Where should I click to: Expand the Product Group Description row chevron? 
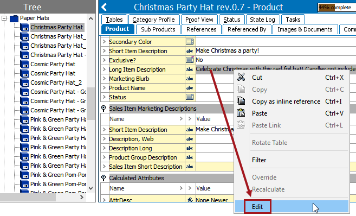(104, 157)
